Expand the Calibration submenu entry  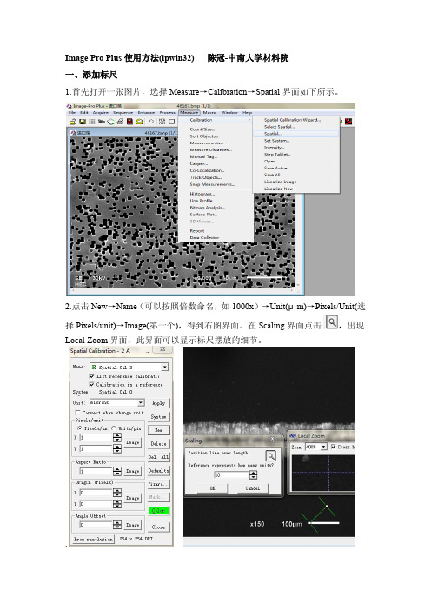215,120
